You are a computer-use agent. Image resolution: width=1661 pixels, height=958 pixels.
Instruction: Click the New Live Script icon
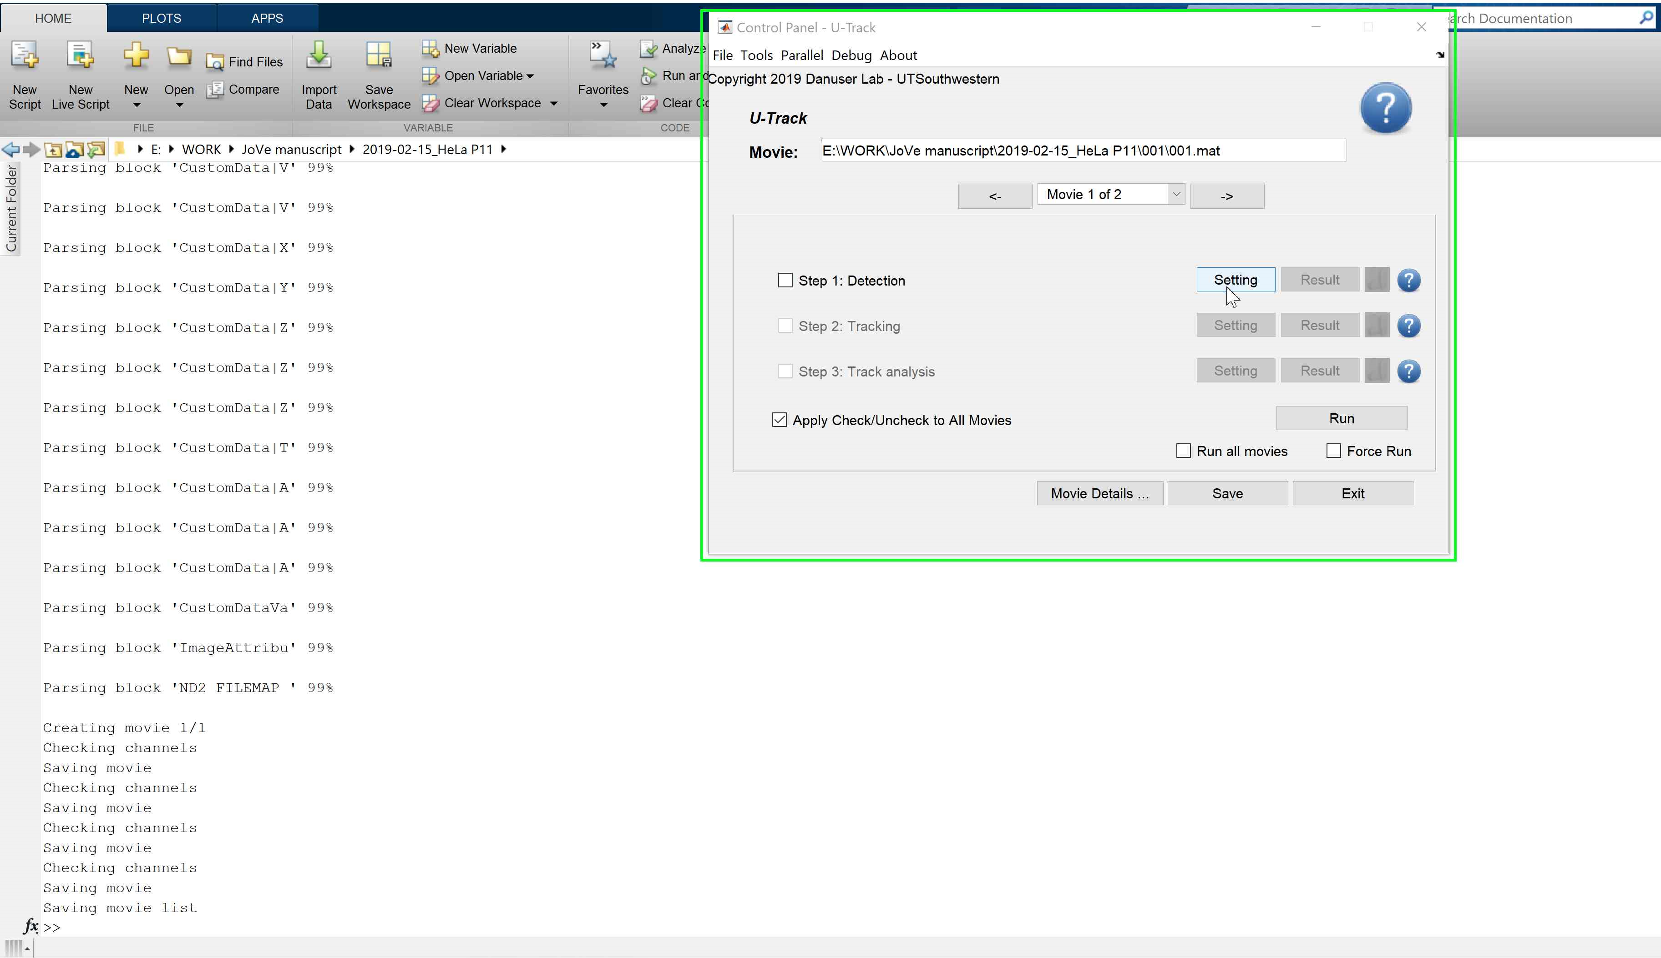pos(80,56)
